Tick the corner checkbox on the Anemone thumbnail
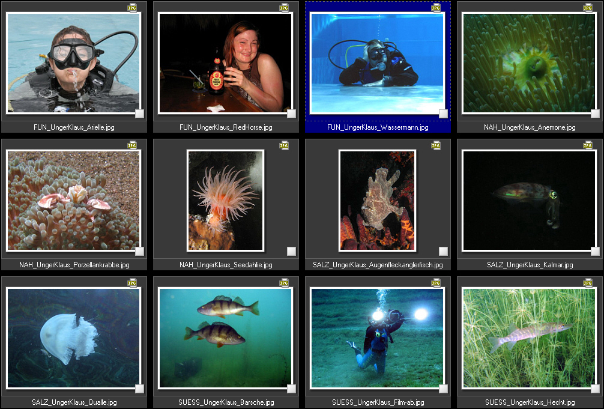Screen dimensions: 604x409 click(595, 114)
